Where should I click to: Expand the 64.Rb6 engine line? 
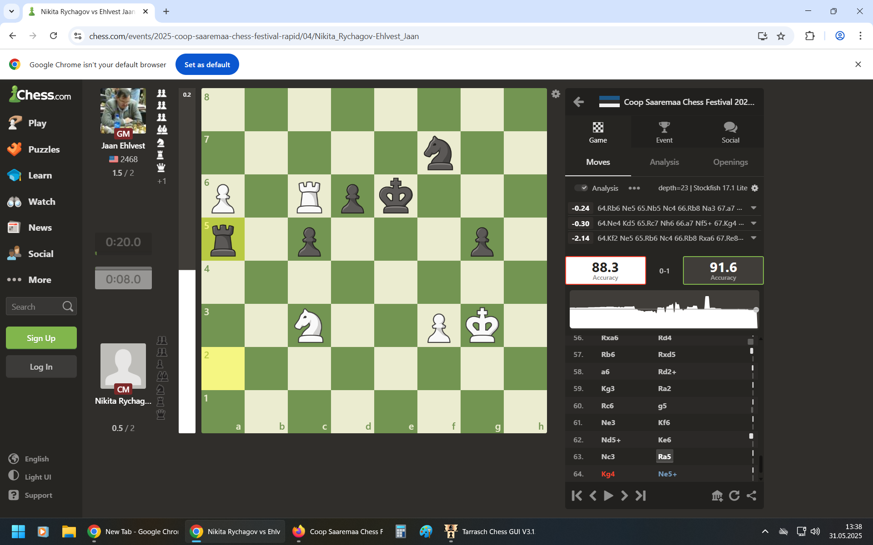(753, 208)
